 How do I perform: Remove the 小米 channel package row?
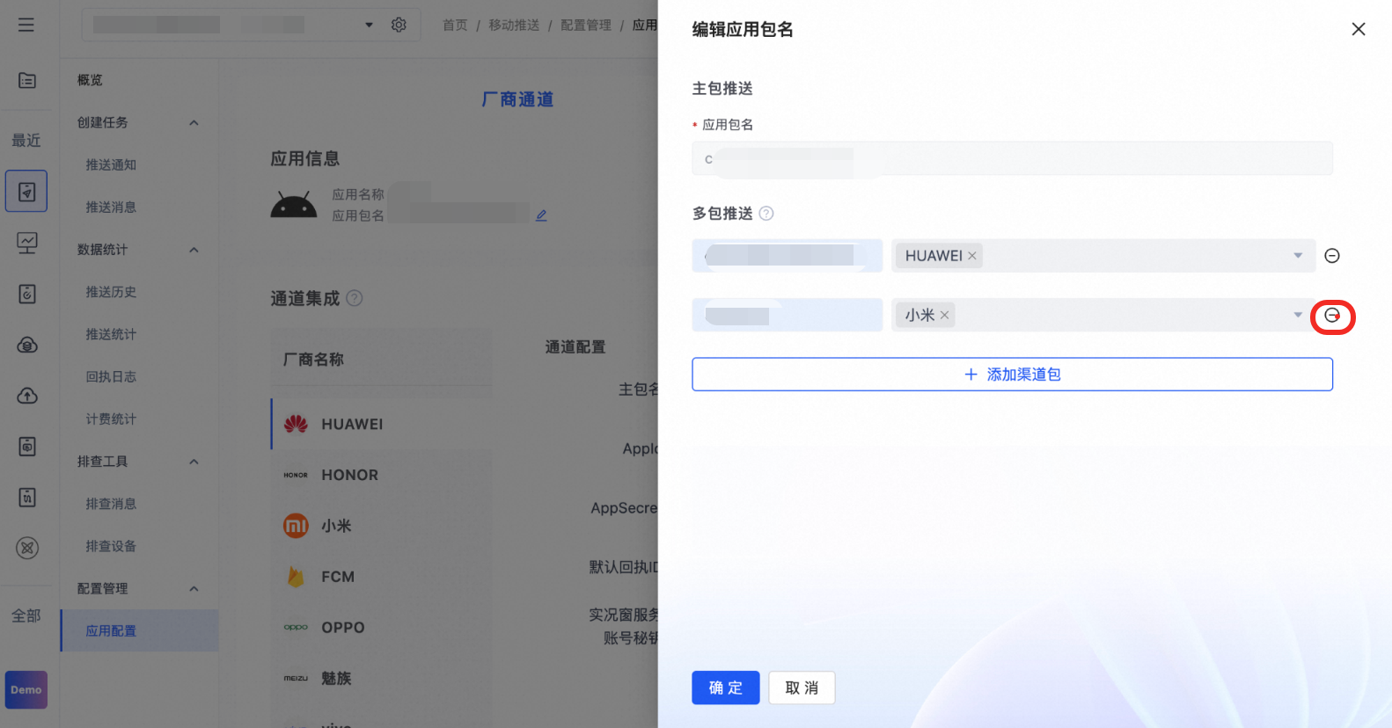point(1332,316)
